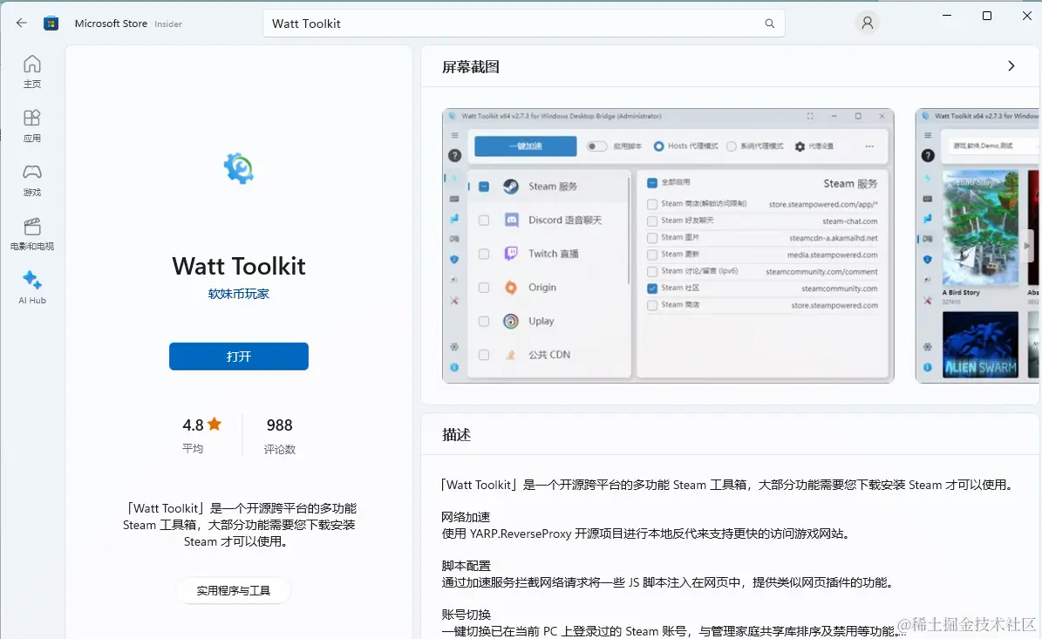Click the search magnifier icon
Screen dimensions: 1042x639
click(770, 24)
